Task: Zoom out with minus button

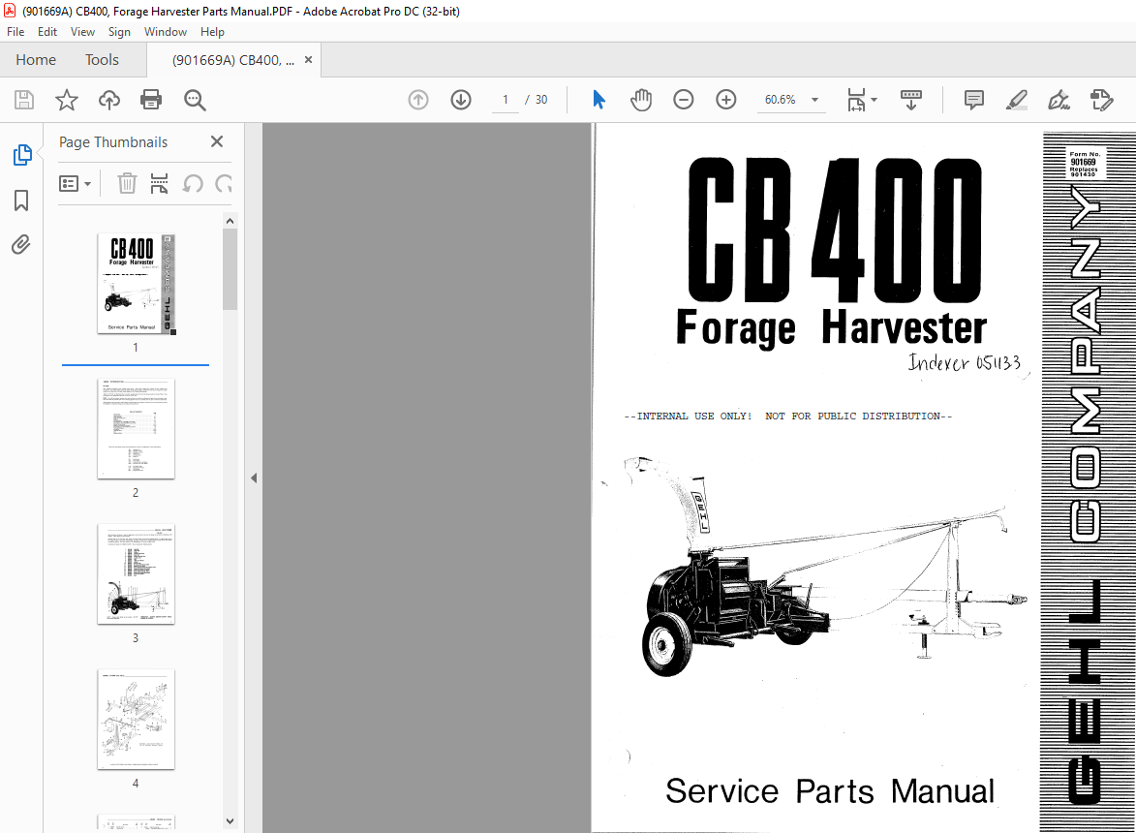Action: pyautogui.click(x=683, y=100)
